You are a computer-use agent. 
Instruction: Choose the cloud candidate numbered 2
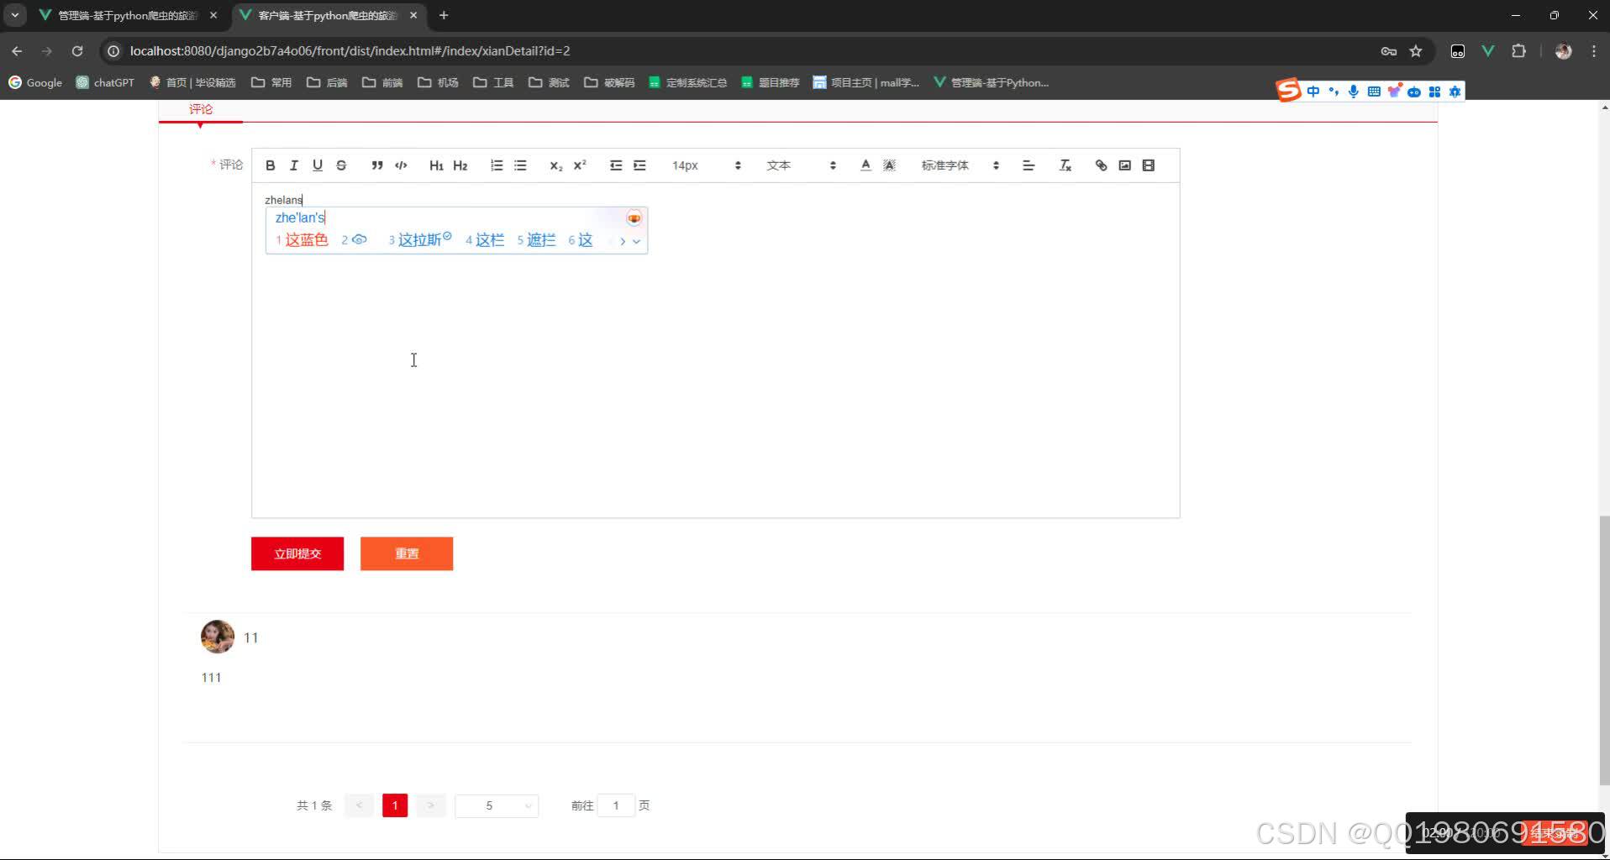tap(354, 240)
